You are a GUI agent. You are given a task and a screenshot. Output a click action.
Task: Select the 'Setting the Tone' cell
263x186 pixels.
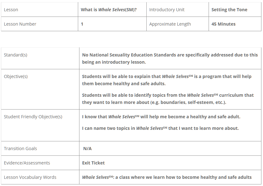pos(229,10)
